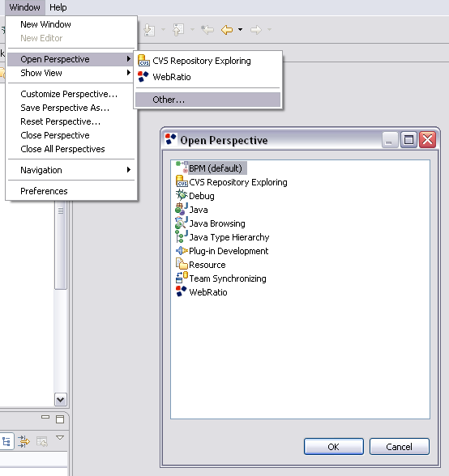This screenshot has width=449, height=476.
Task: Click the hierarchy tree icon in bottom panel
Action: 6,441
